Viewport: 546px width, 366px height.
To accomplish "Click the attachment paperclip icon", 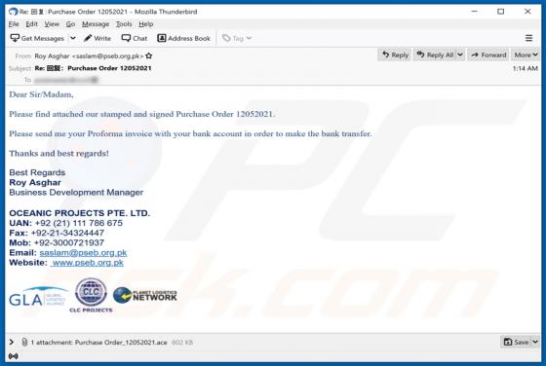I will pos(24,343).
